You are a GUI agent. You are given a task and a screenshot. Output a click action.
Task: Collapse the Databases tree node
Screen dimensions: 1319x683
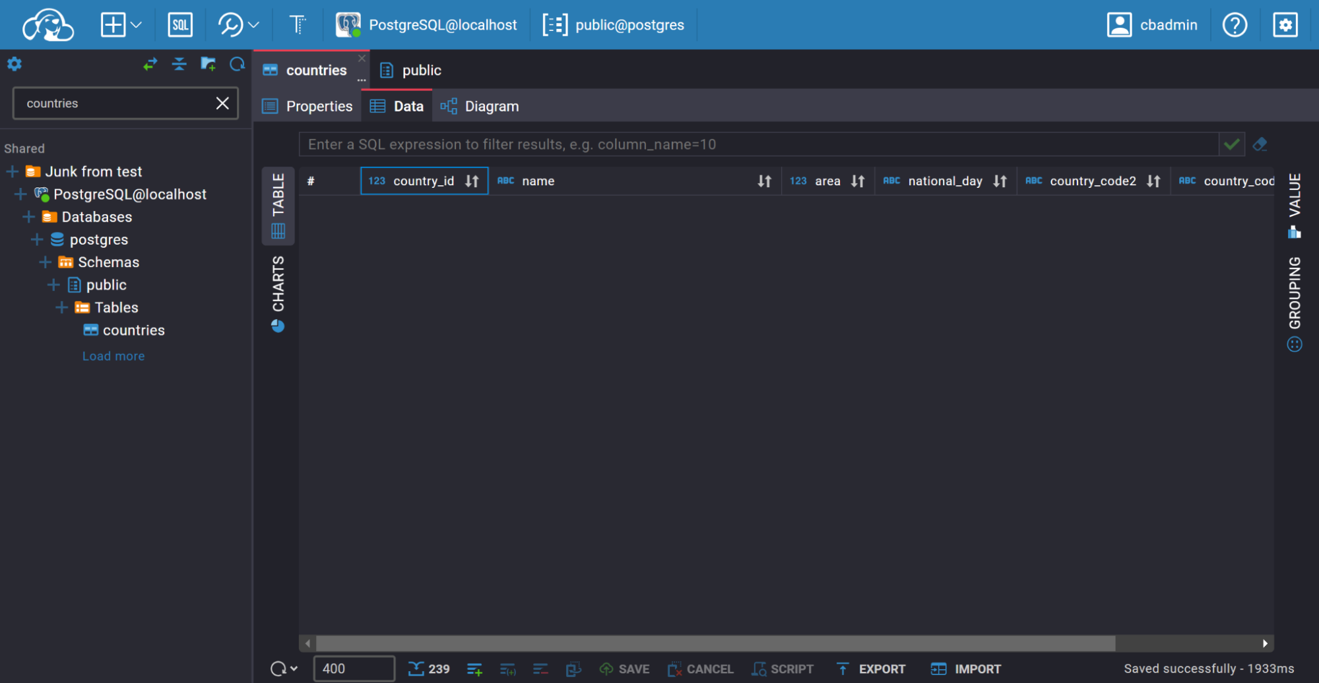click(x=29, y=217)
